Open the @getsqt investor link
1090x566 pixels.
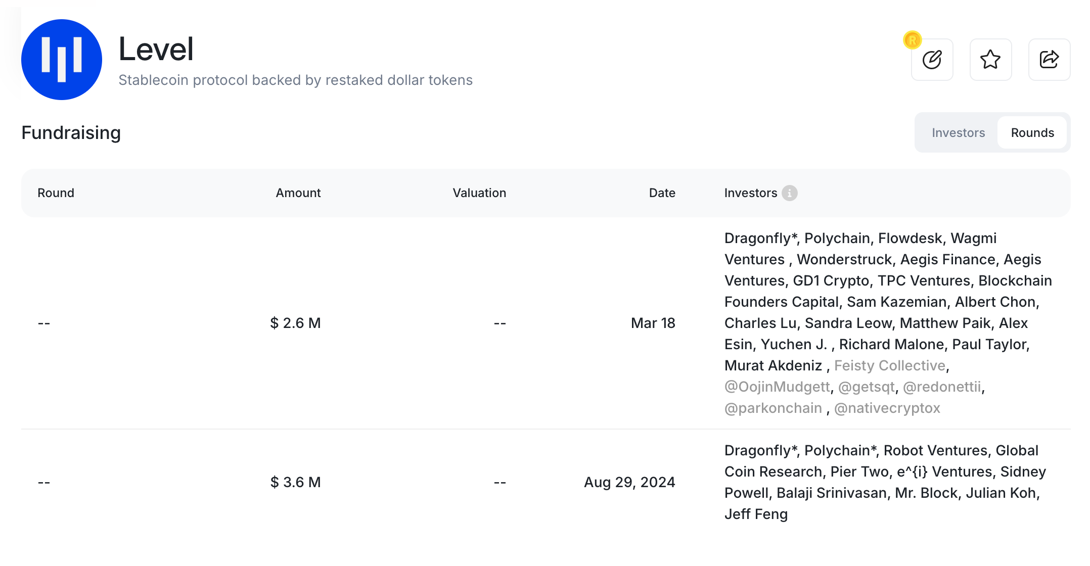pos(867,387)
